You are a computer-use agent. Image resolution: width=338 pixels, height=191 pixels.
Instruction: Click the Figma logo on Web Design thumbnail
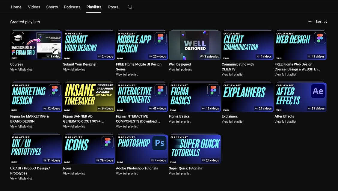[x=320, y=38]
